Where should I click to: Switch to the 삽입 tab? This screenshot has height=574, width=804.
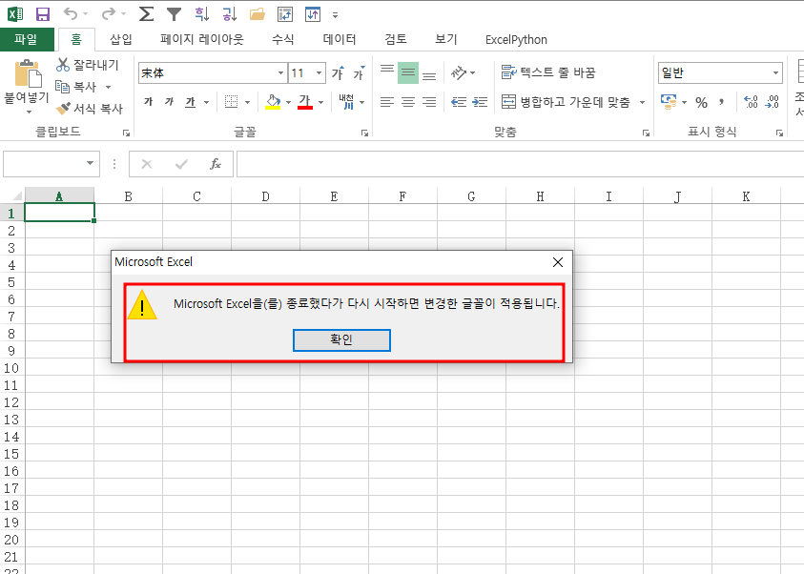(x=121, y=39)
